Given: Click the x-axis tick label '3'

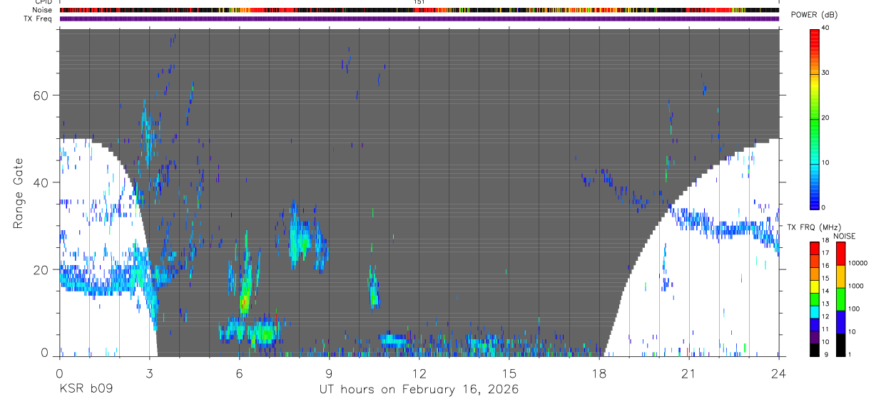Looking at the screenshot, I should coord(149,373).
